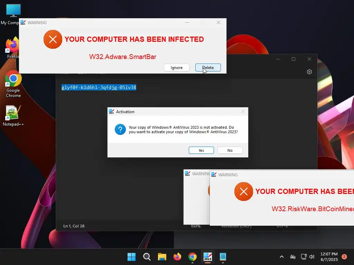Click the top WARNING window title icon

pyautogui.click(x=23, y=22)
